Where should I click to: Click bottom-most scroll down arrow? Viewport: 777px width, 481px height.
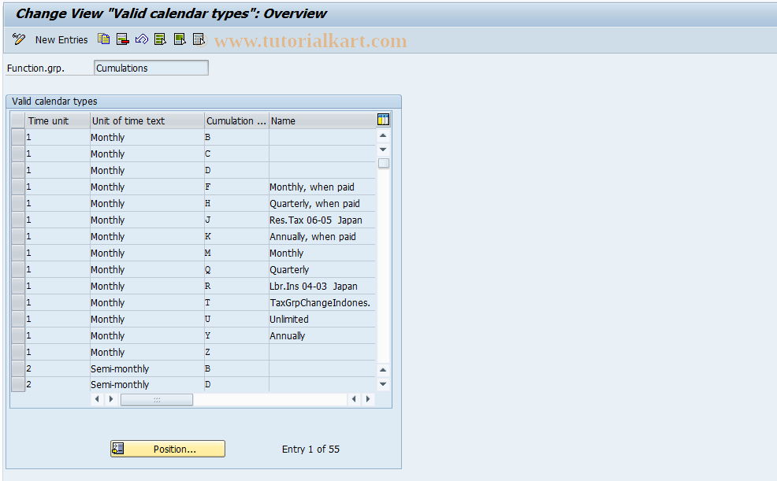pos(383,384)
